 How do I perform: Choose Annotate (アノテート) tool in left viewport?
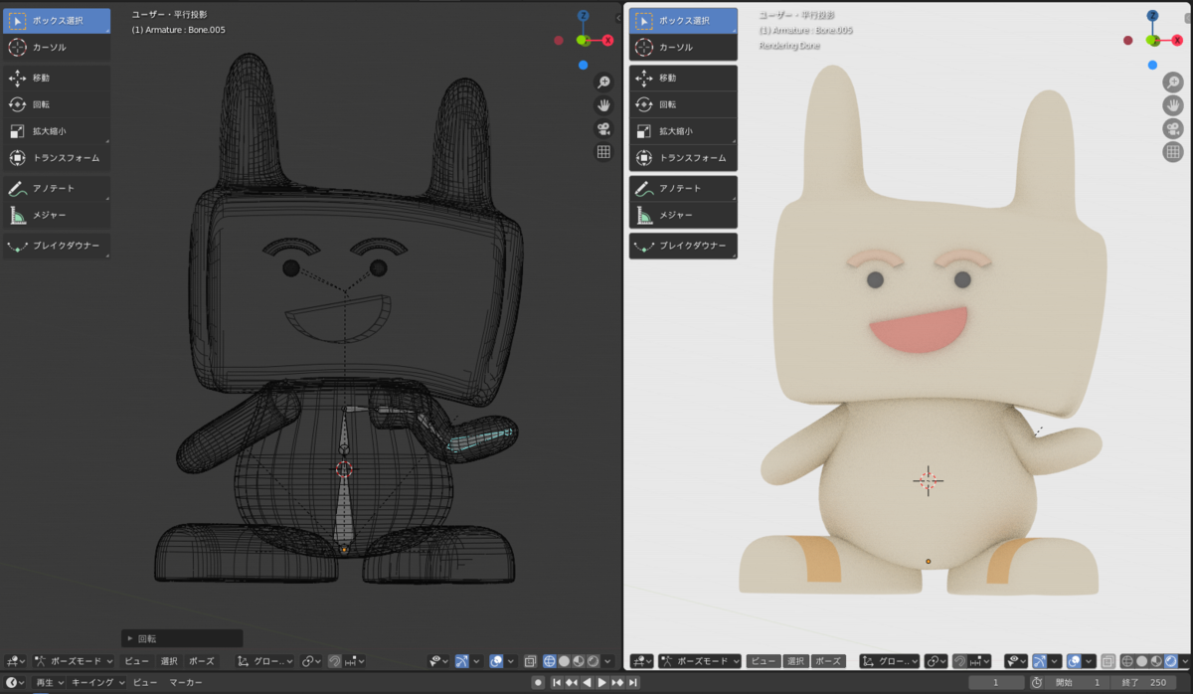(x=56, y=188)
